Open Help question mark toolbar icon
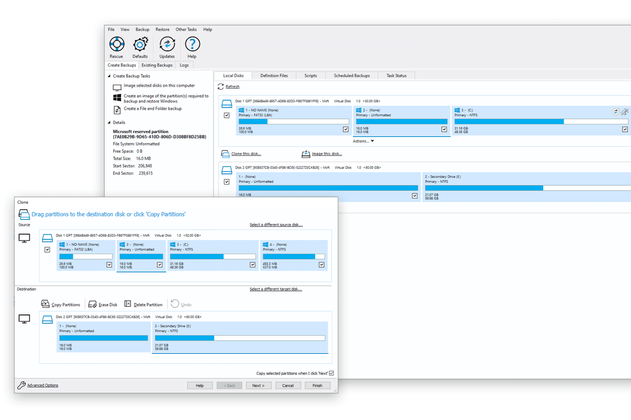The image size is (631, 420). tap(192, 44)
